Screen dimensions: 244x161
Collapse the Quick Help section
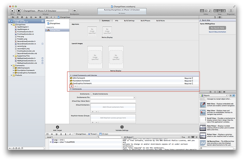pyautogui.click(x=200, y=20)
